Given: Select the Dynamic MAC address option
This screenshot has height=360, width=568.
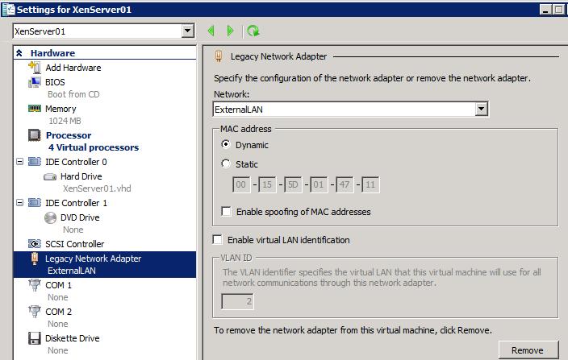Looking at the screenshot, I should tap(226, 145).
